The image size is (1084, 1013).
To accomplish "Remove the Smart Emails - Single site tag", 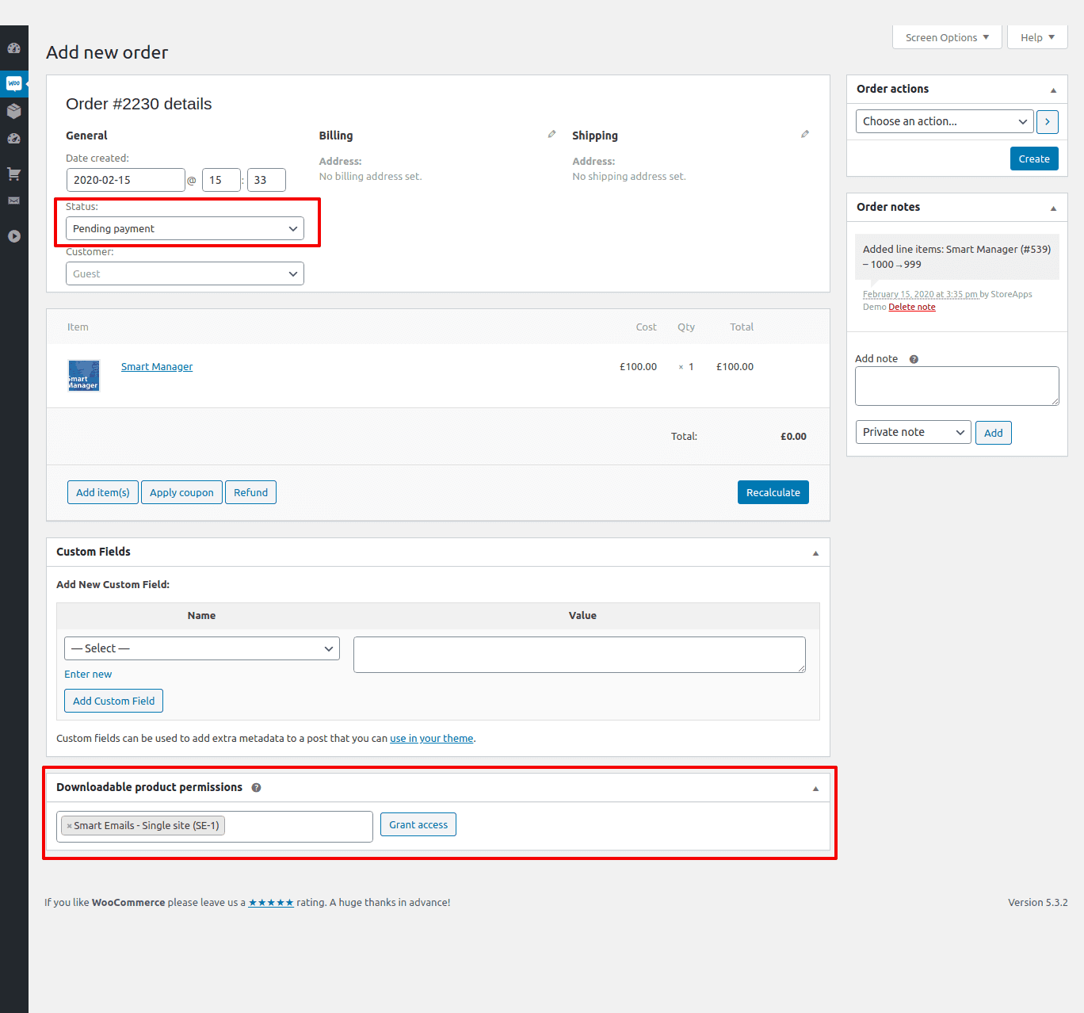I will click(x=69, y=826).
